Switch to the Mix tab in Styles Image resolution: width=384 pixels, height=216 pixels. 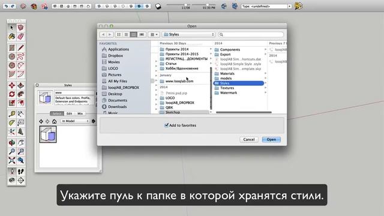tap(80, 113)
